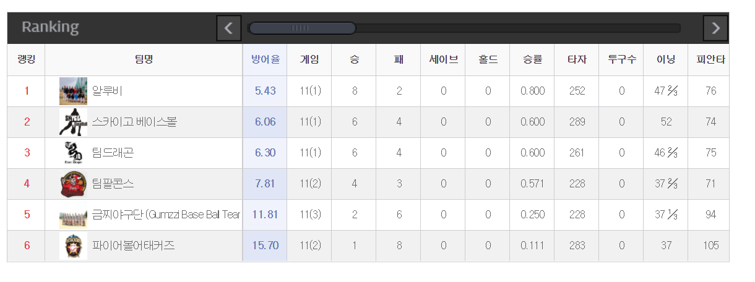The image size is (755, 282).
Task: Open 파이어볼어태커즈 team logo
Action: 74,246
